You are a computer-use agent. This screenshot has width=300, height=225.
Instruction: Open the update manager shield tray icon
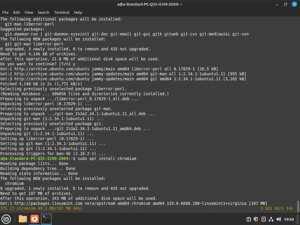click(256, 219)
